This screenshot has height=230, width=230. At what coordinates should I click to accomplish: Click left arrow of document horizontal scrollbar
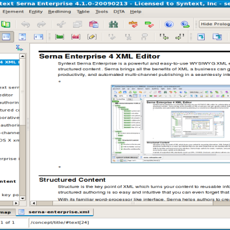click(34, 203)
